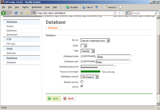Click the I like it! thumbs up
This screenshot has height=110, width=160.
[x=88, y=7]
